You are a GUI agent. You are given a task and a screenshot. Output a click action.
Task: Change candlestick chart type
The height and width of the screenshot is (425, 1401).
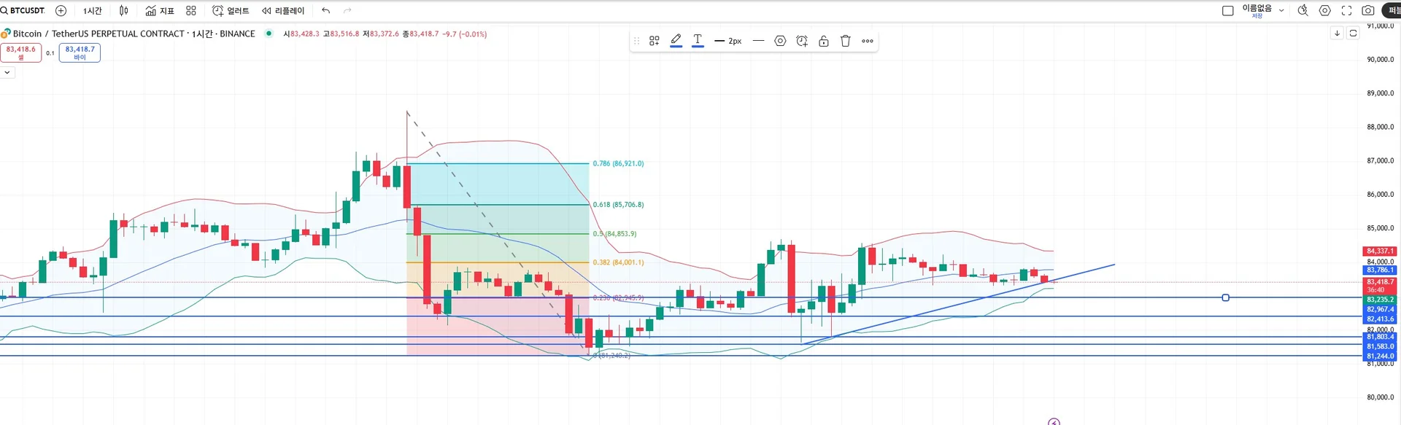(124, 11)
